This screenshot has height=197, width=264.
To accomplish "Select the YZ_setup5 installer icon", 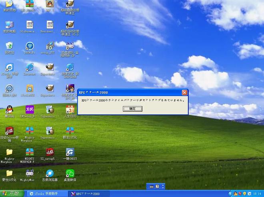I will click(x=50, y=154).
